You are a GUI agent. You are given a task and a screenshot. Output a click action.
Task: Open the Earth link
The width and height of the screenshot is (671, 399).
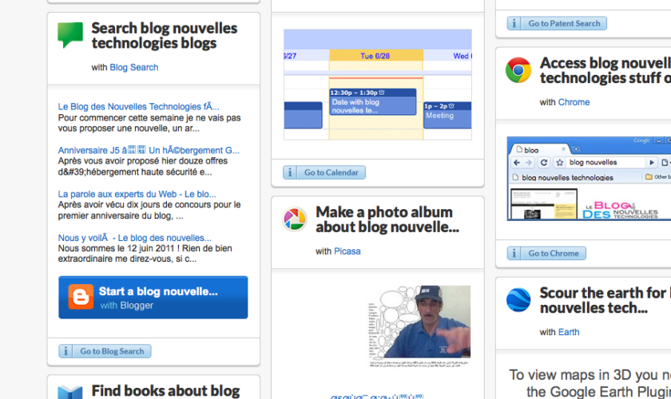click(569, 332)
